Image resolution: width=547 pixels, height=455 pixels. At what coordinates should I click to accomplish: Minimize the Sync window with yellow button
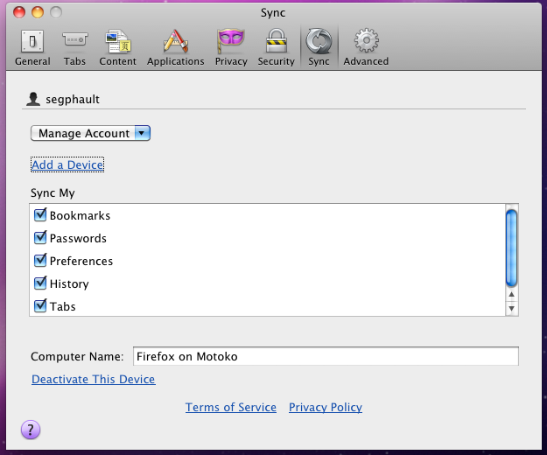tap(38, 12)
